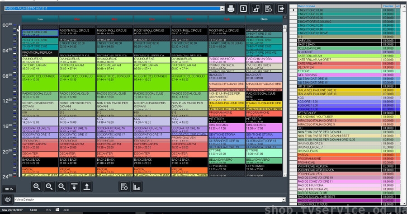Click the zoom out magnifier icon

[x=49, y=186]
